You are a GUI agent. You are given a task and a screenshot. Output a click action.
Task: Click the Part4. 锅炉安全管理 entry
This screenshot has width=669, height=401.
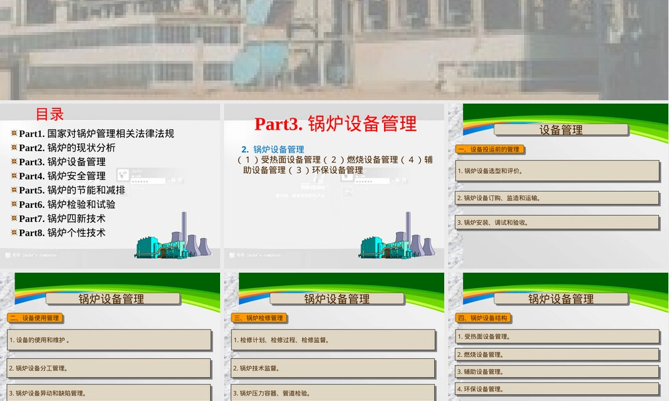(62, 176)
